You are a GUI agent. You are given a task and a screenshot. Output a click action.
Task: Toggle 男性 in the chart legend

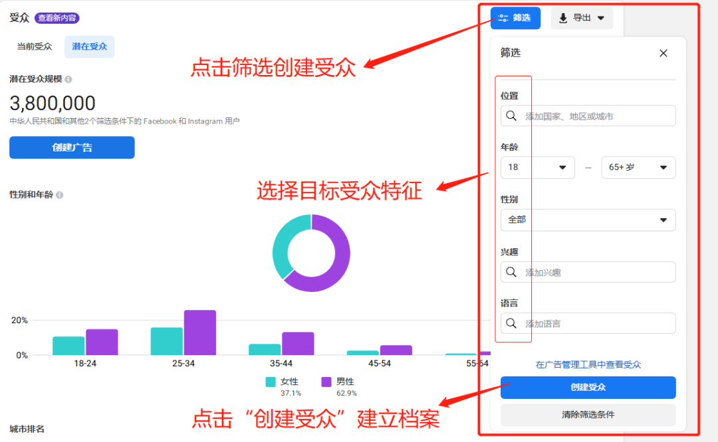pyautogui.click(x=343, y=381)
